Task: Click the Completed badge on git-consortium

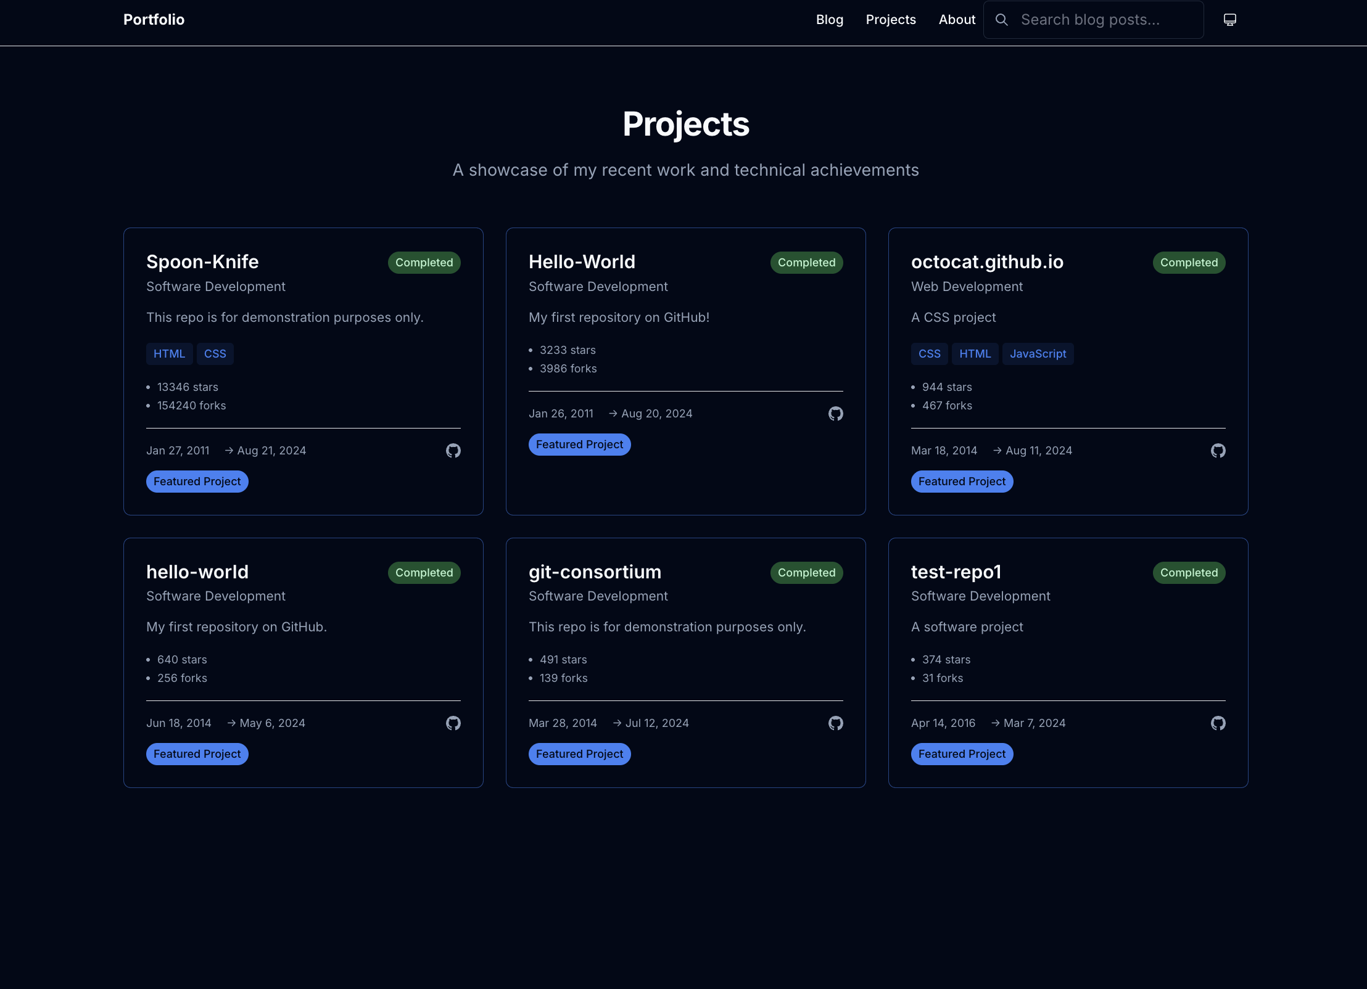Action: [x=806, y=572]
